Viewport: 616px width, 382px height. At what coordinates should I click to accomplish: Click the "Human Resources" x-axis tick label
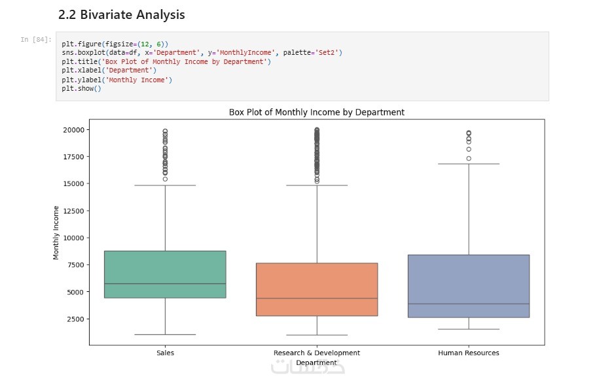point(468,353)
